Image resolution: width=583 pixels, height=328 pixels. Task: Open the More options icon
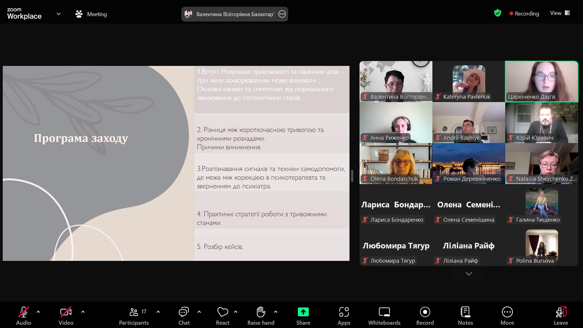point(507,312)
